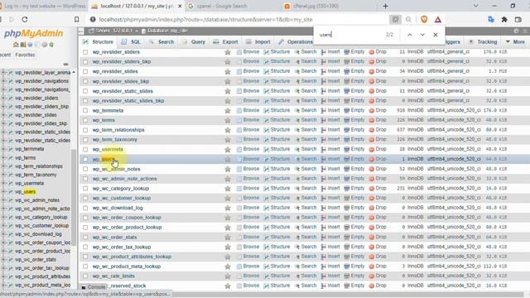Viewport: 530px width, 298px height.
Task: Open browser tab list chevron
Action: (475, 6)
